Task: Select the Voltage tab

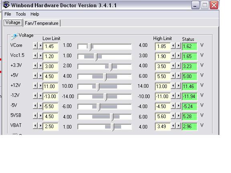Action: [x=13, y=23]
